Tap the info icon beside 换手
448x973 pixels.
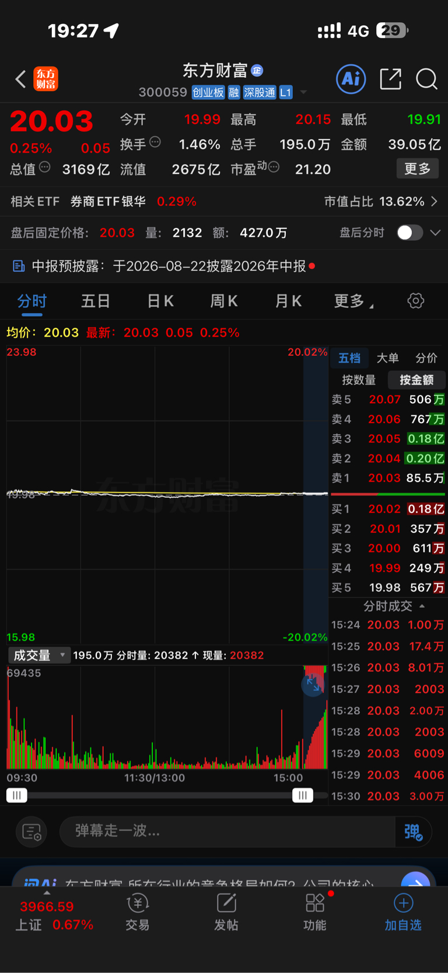click(155, 141)
